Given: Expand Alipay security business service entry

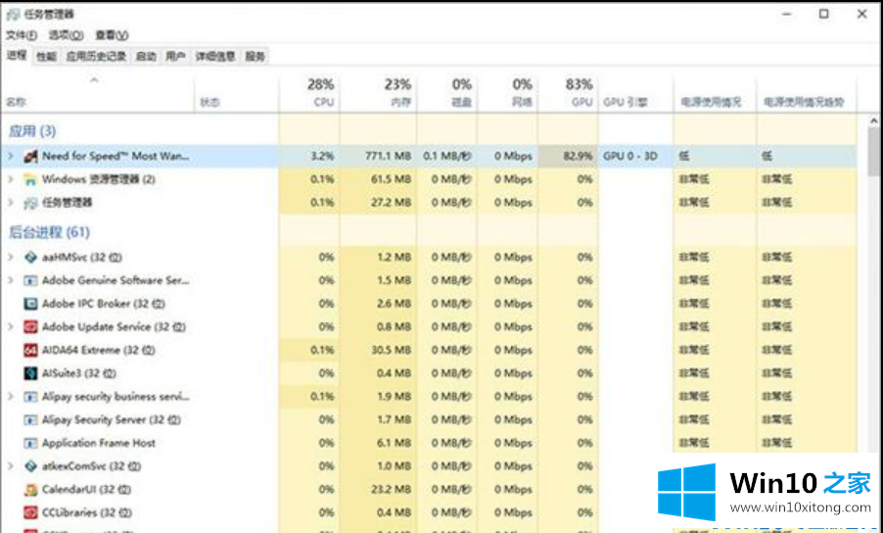Looking at the screenshot, I should tap(10, 397).
